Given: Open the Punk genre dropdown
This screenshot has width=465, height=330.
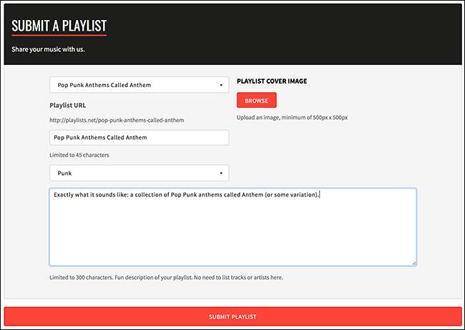Looking at the screenshot, I should coord(139,173).
